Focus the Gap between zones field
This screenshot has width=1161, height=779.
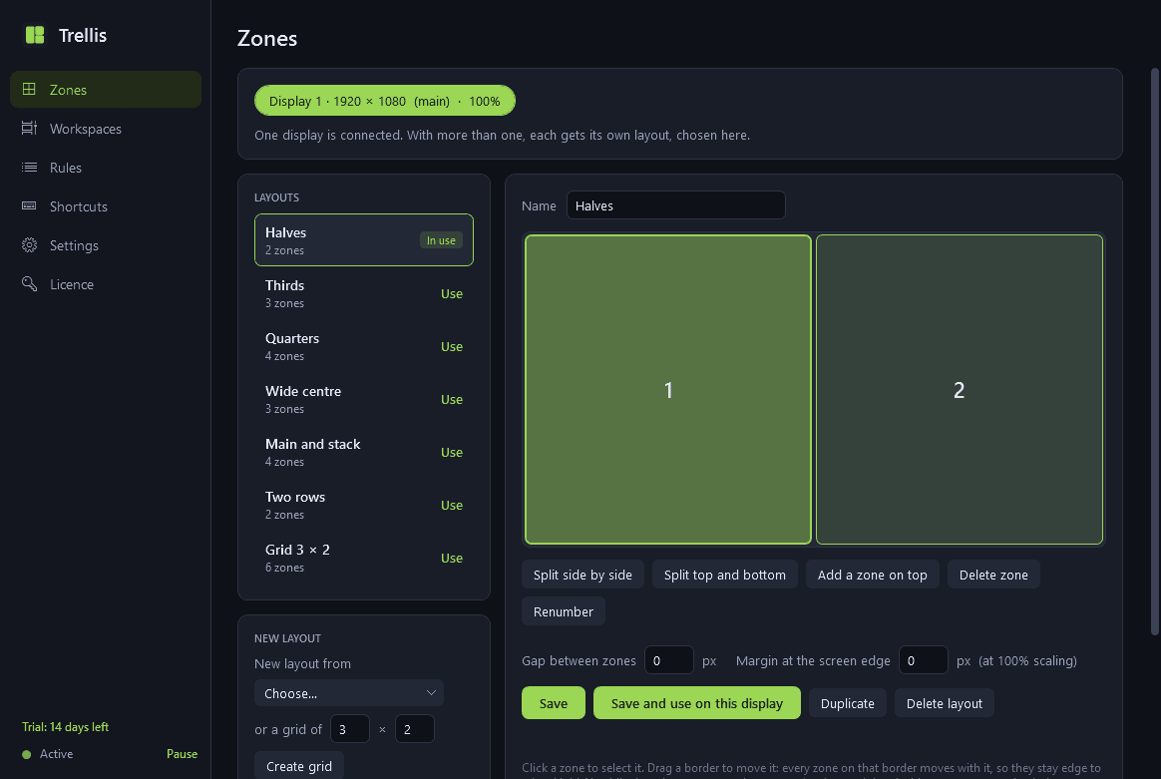point(668,660)
